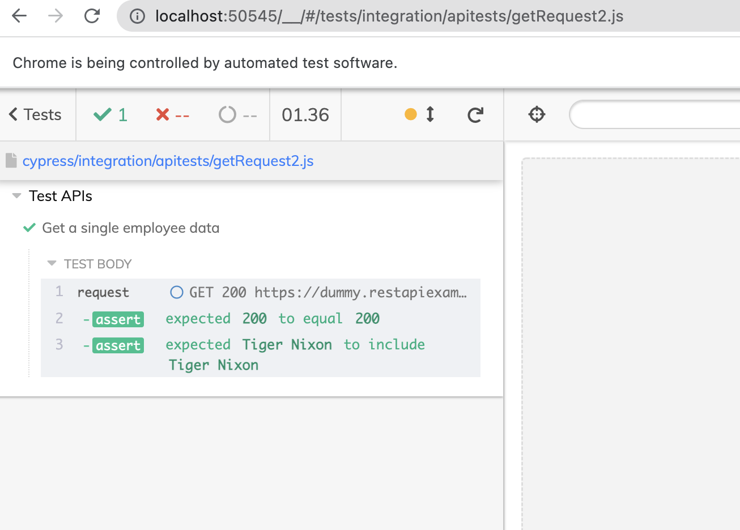Click the green check beside employee test
This screenshot has height=530, width=740.
pyautogui.click(x=29, y=228)
